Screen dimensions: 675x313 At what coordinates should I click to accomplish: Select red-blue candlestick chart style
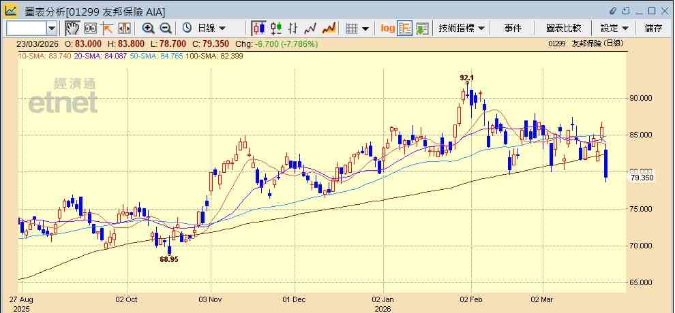[x=258, y=29]
